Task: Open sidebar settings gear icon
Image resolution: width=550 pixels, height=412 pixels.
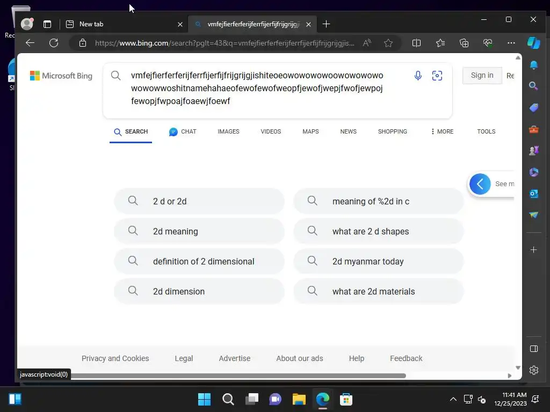Action: tap(533, 370)
